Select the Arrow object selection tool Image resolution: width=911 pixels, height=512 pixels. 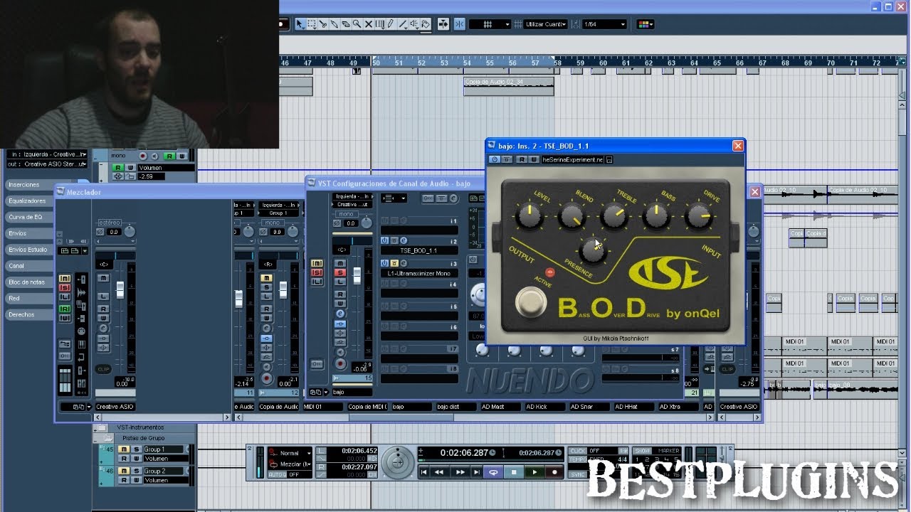coord(300,24)
